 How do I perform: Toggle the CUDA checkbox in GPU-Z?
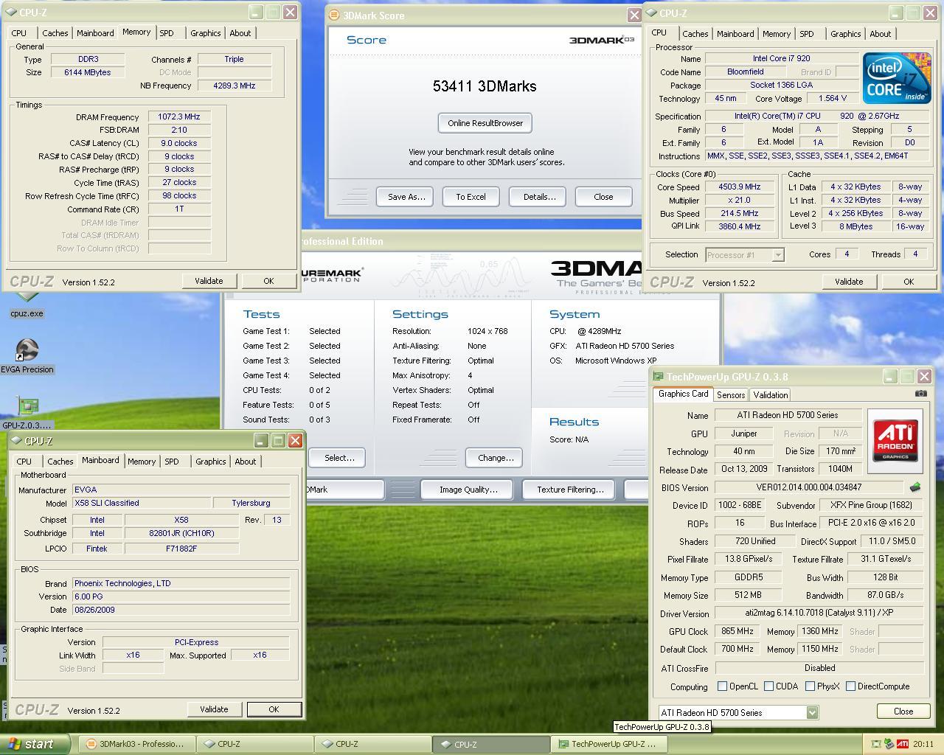tap(769, 686)
